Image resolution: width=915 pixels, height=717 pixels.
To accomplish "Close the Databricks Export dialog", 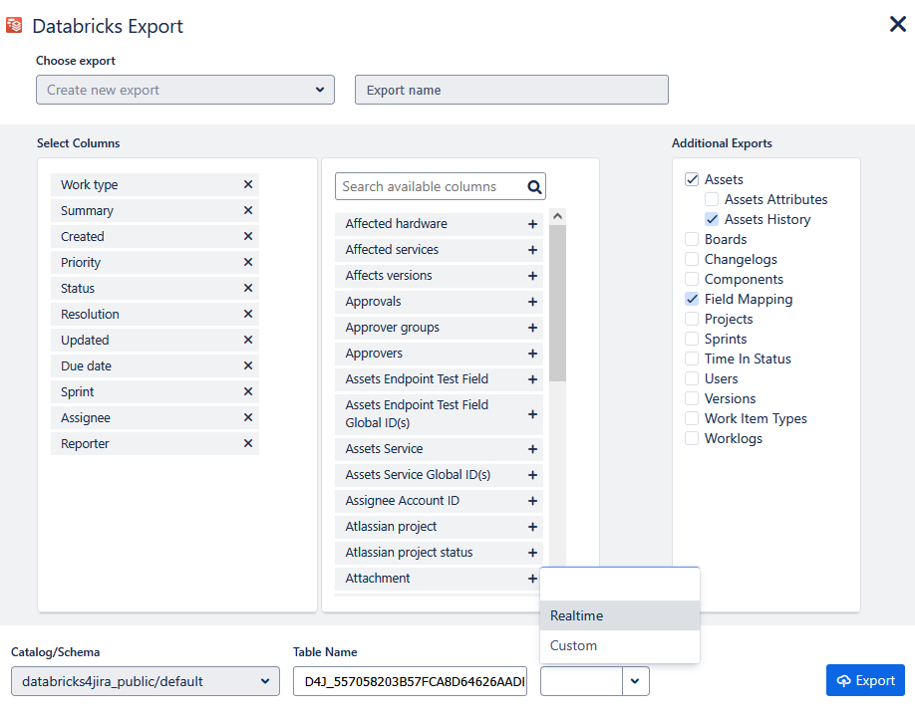I will (x=897, y=24).
